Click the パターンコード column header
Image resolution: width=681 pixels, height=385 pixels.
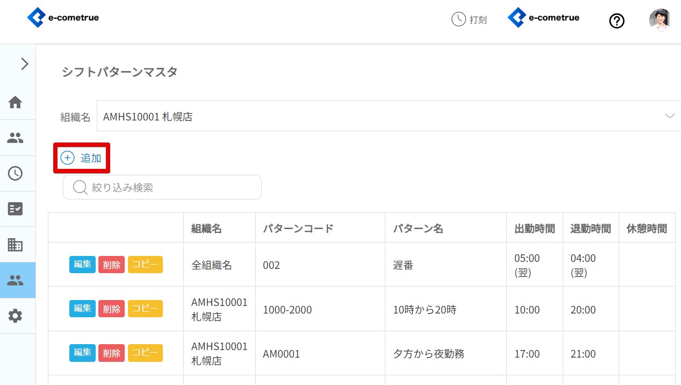(x=298, y=229)
